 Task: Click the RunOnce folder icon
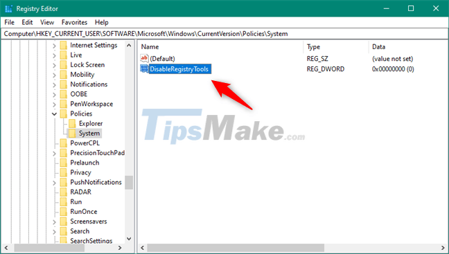tap(64, 211)
